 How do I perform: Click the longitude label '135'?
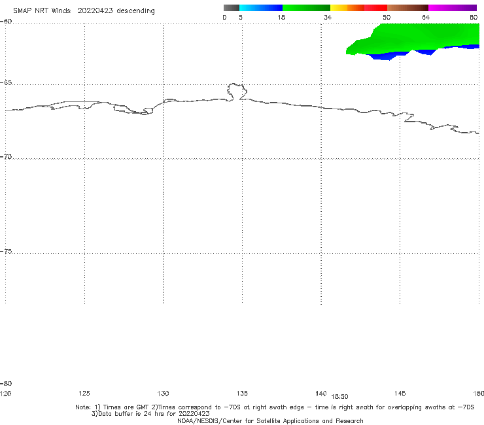click(x=242, y=393)
